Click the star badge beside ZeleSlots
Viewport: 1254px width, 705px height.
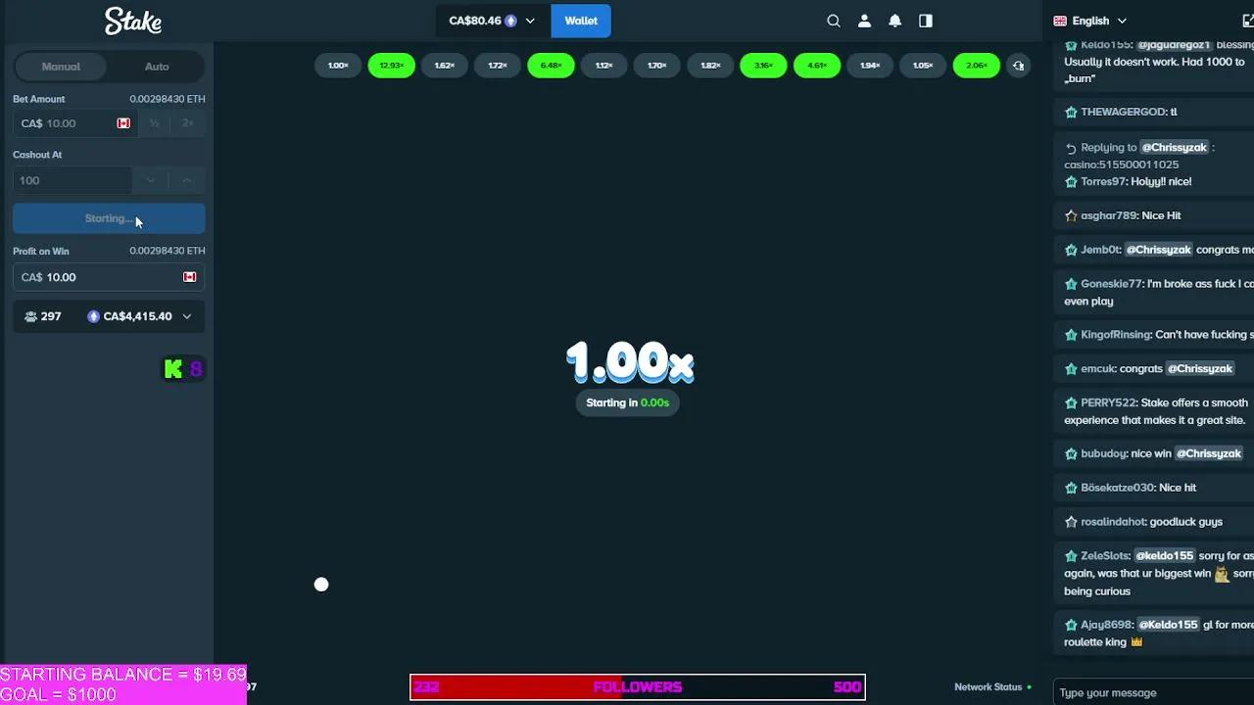tap(1071, 556)
